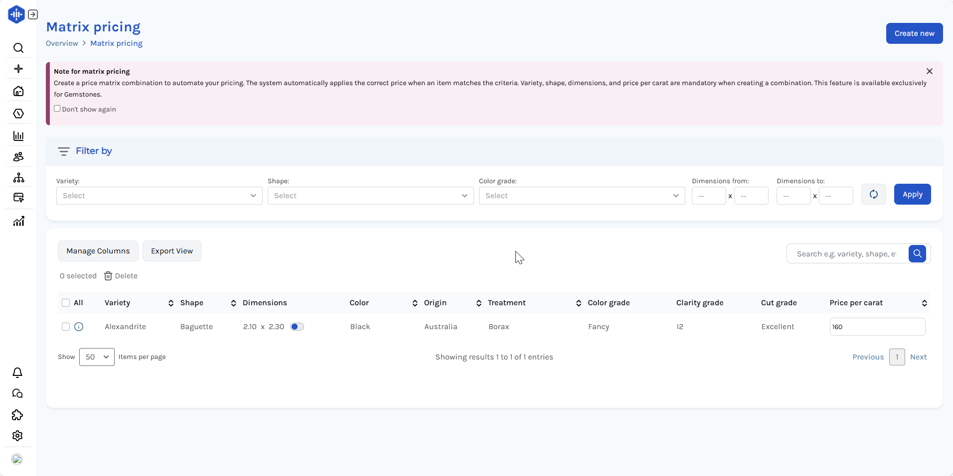This screenshot has width=953, height=476.
Task: Check the All rows checkbox
Action: click(x=66, y=303)
